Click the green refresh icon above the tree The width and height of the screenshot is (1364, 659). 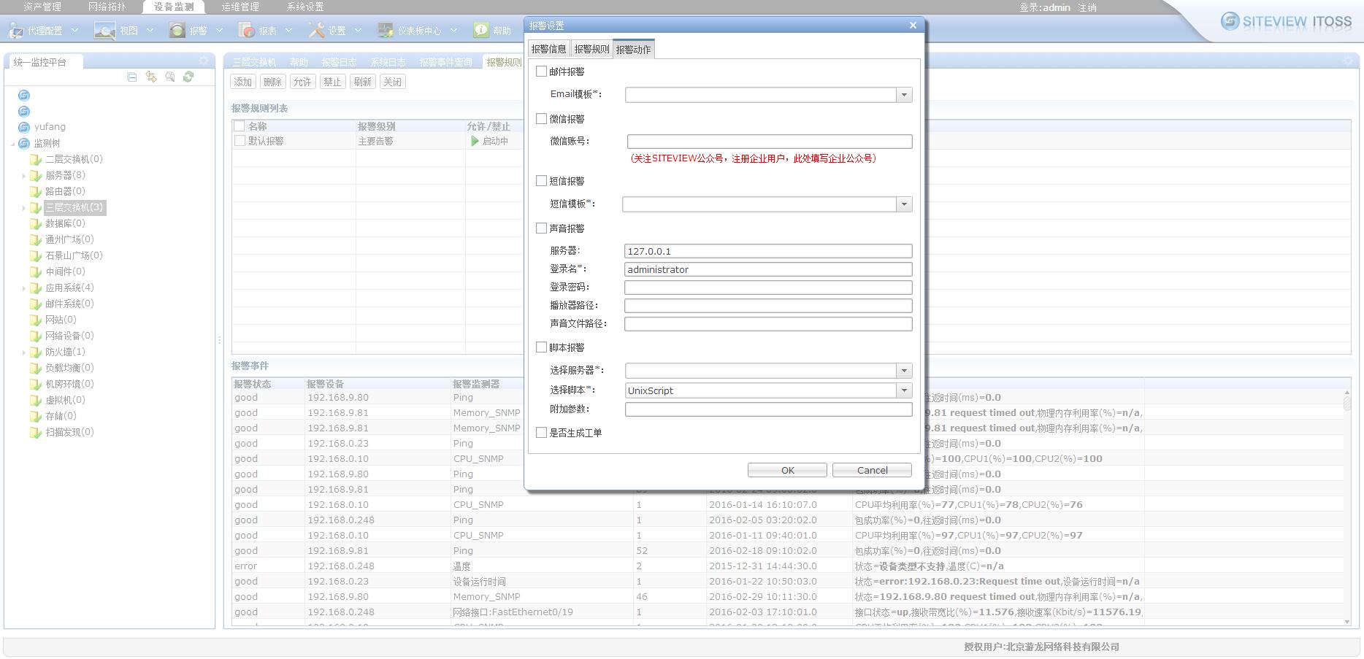(188, 77)
